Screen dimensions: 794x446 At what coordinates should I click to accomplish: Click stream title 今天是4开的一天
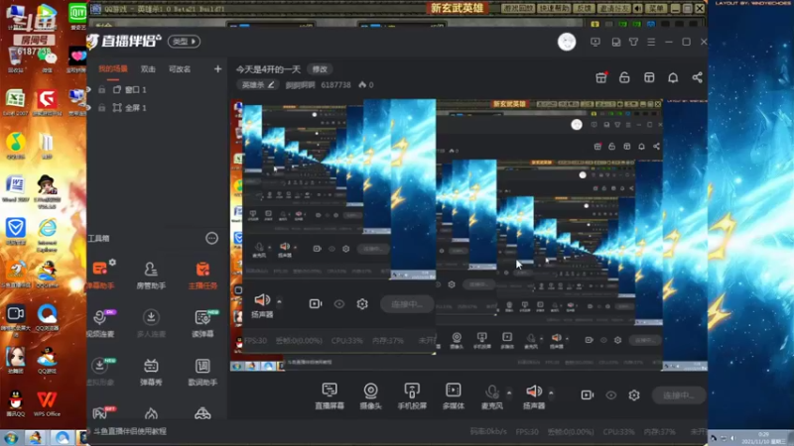[268, 69]
